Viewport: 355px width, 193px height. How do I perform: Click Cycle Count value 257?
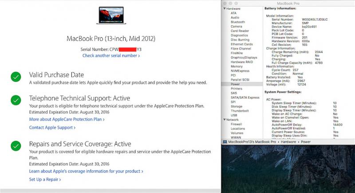click(x=296, y=70)
